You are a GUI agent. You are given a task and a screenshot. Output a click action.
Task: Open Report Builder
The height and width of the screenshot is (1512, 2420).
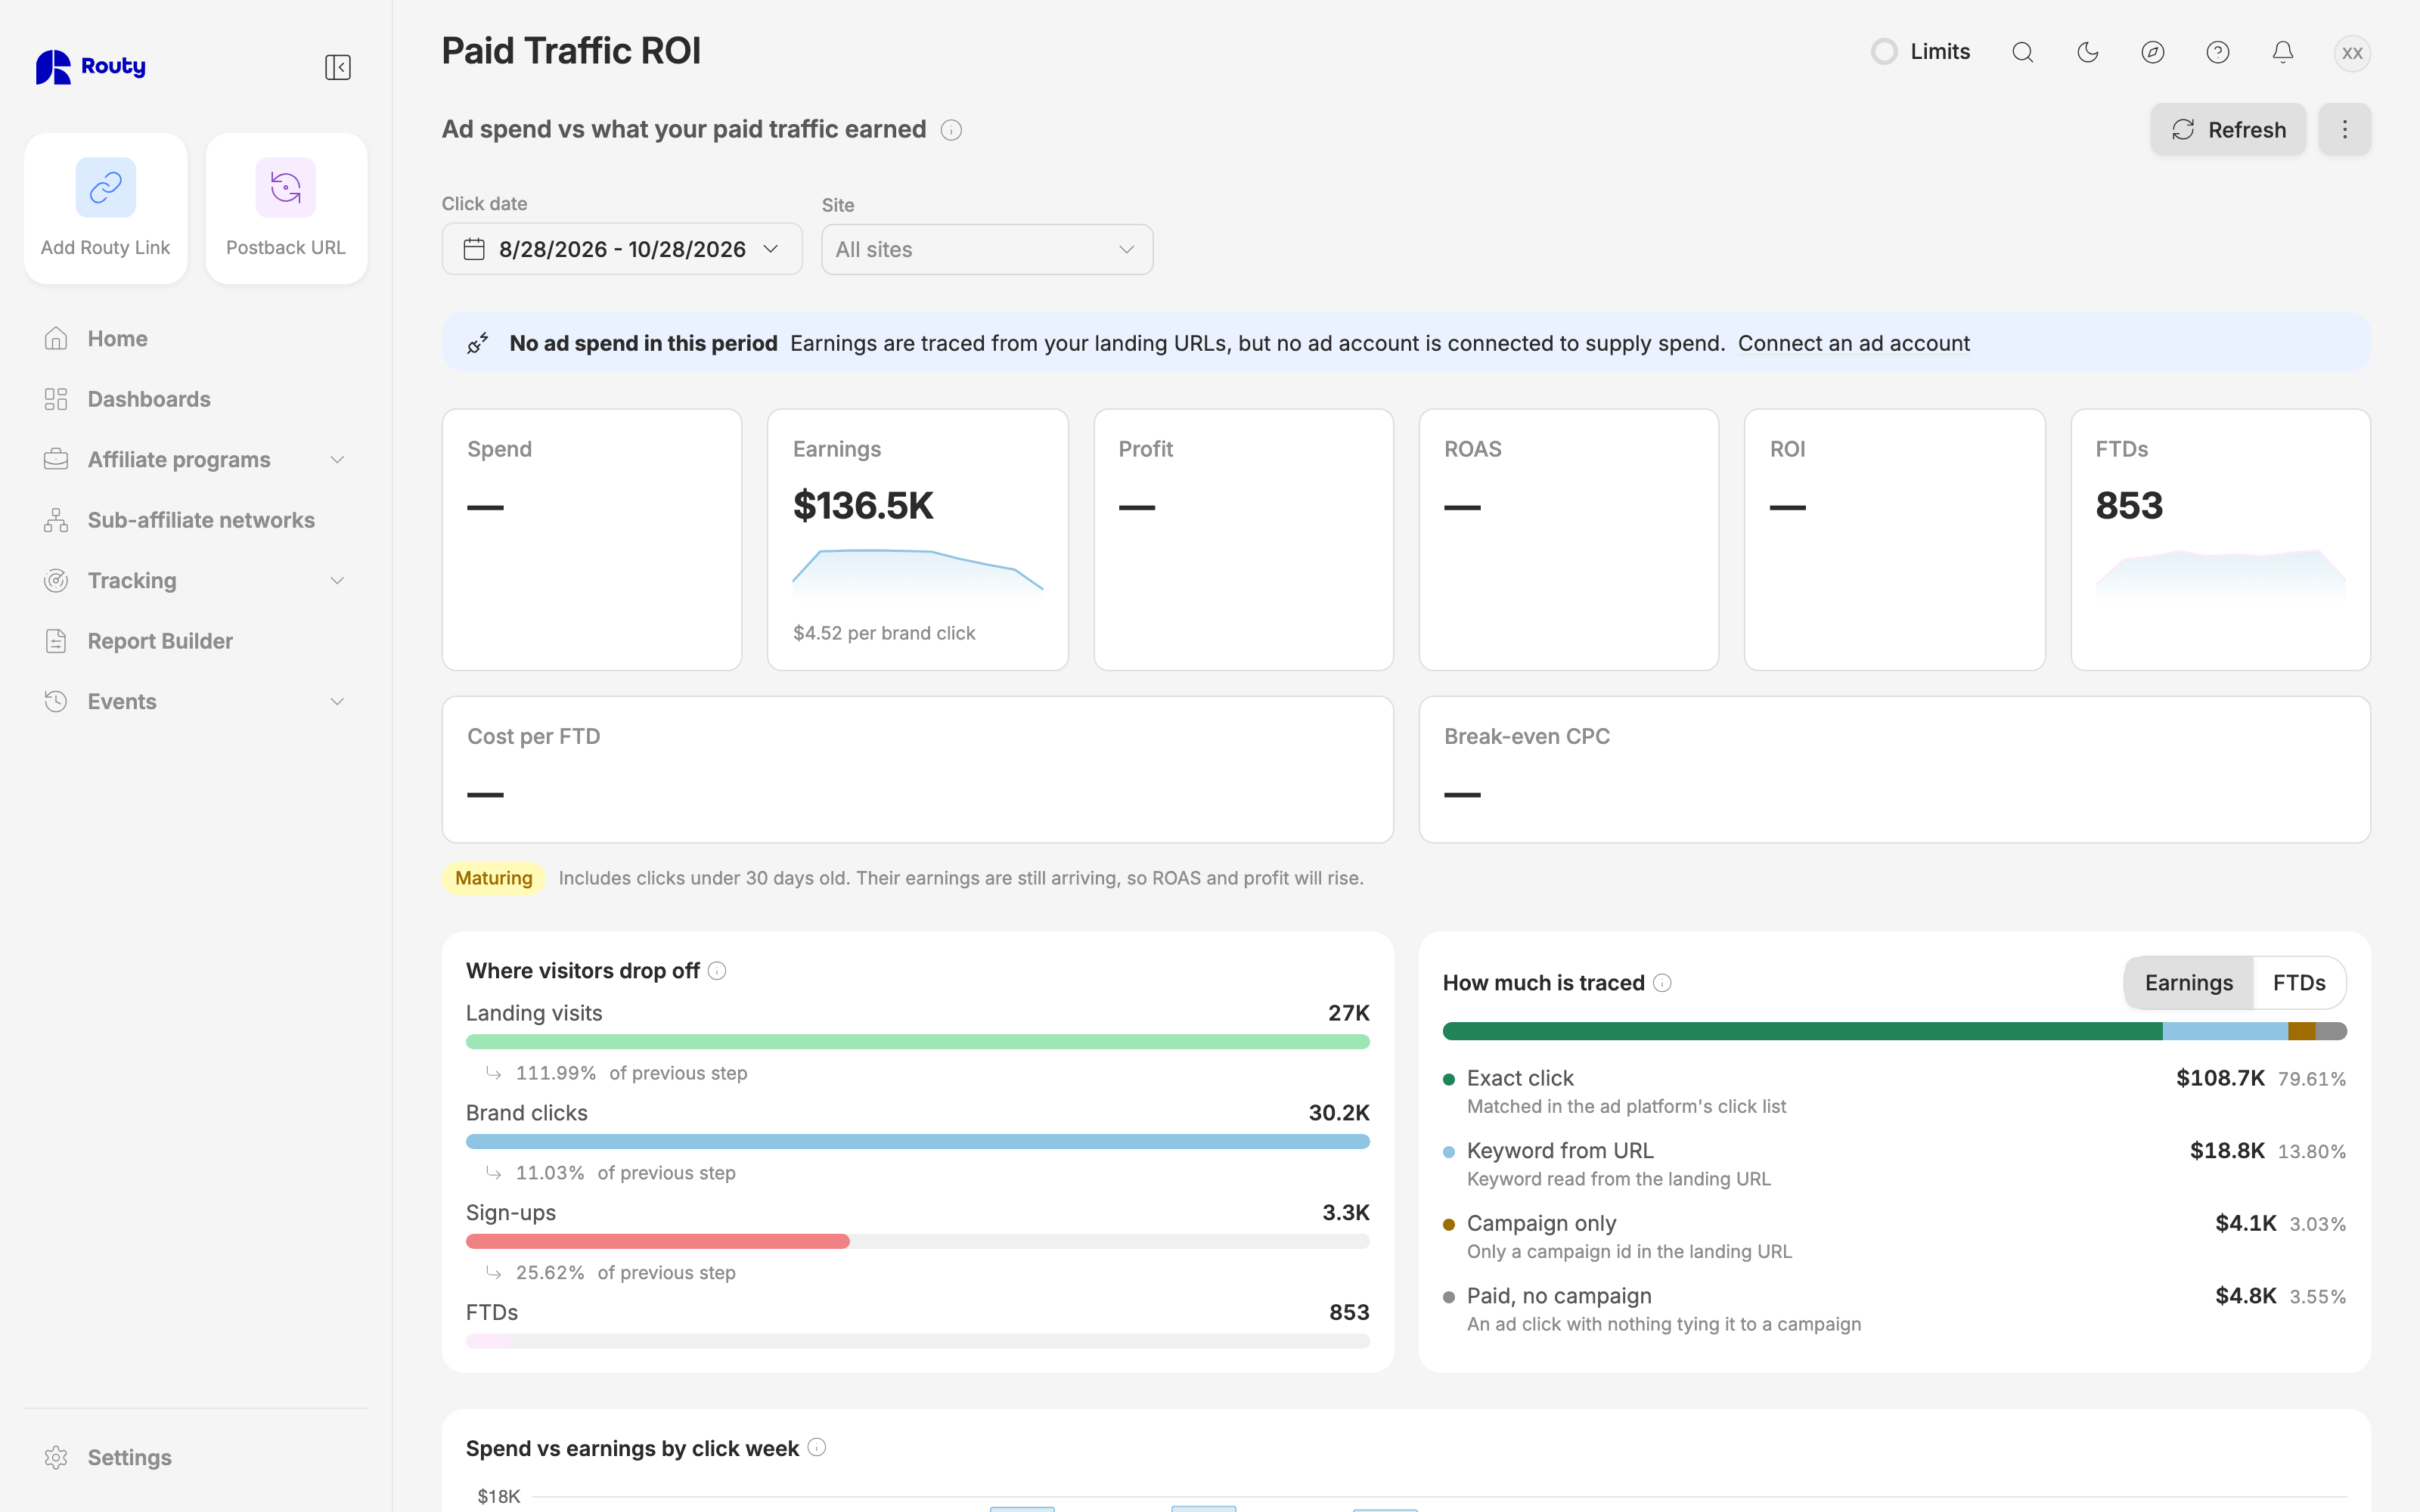pyautogui.click(x=195, y=641)
